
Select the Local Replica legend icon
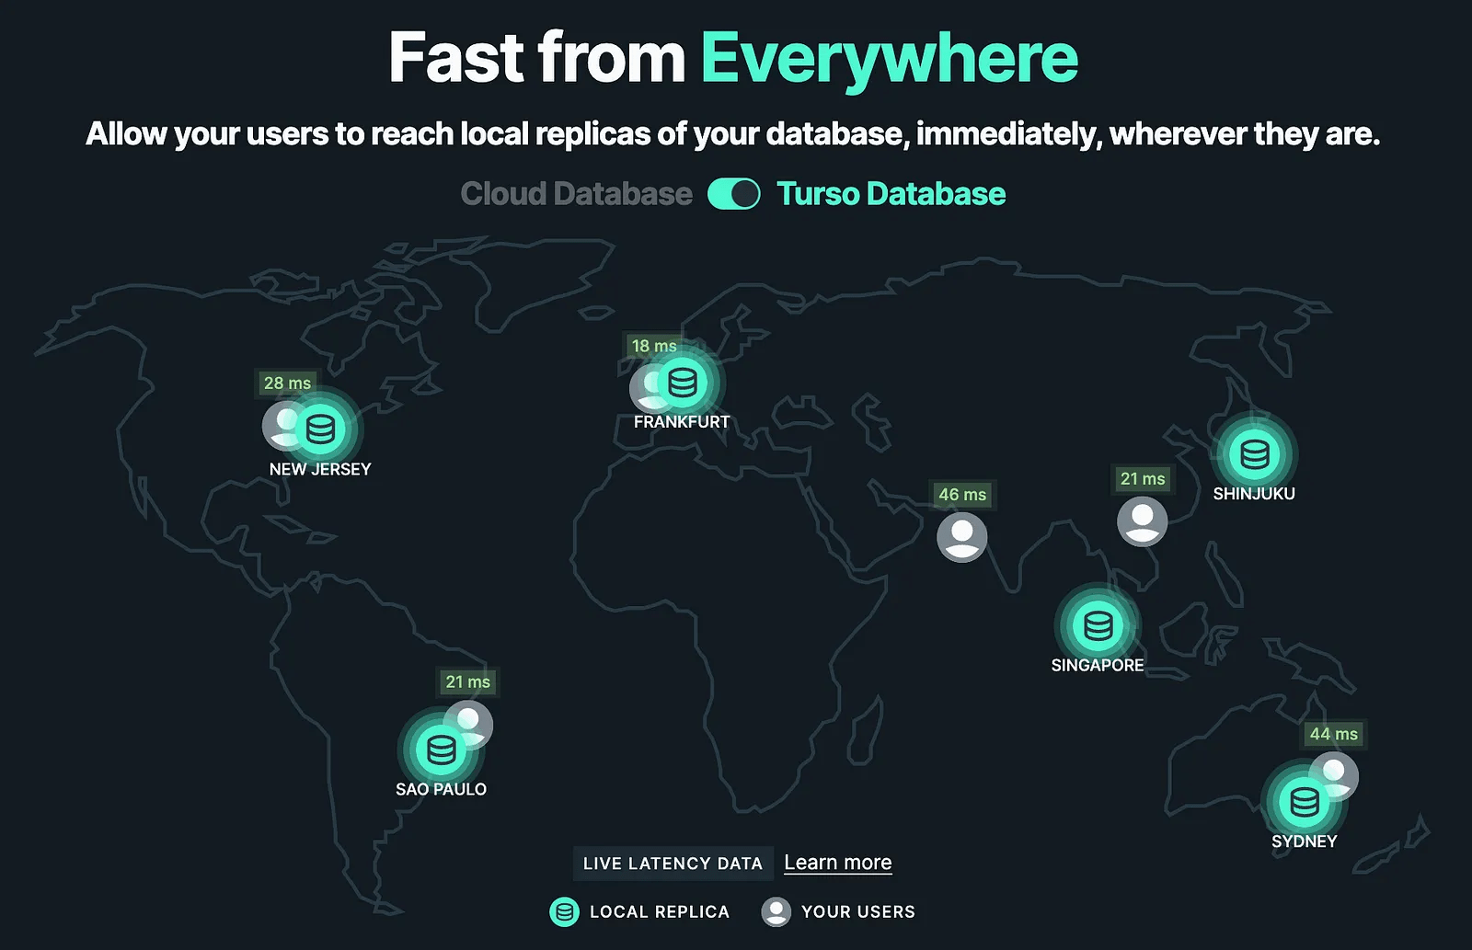pos(562,911)
